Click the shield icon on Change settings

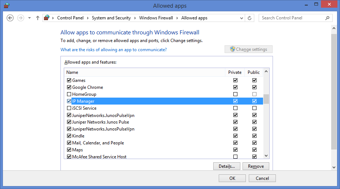(x=232, y=49)
